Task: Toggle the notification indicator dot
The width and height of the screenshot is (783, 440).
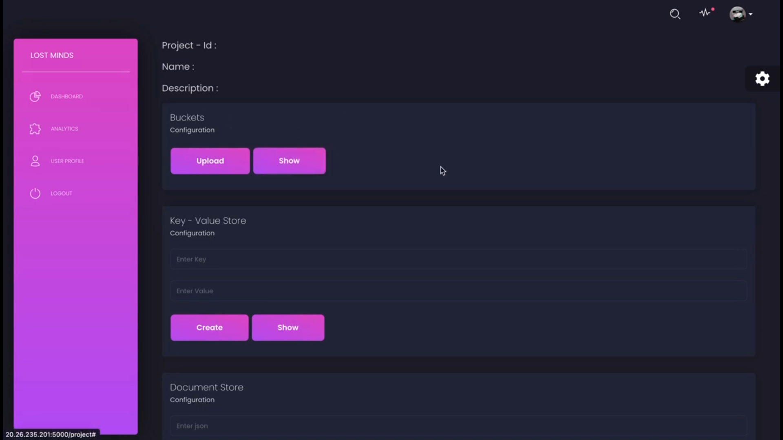Action: point(713,9)
